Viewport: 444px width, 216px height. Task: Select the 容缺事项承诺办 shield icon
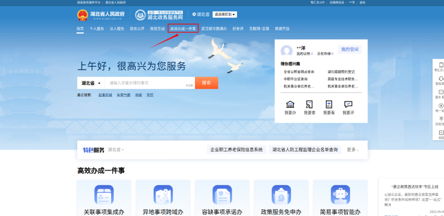pos(222,195)
